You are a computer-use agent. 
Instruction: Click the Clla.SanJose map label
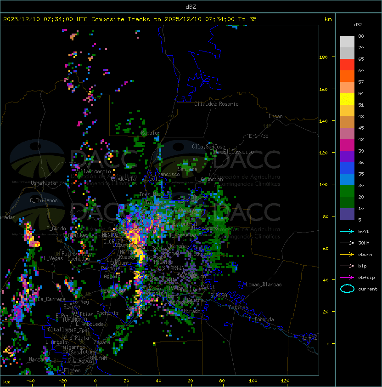click(x=208, y=147)
